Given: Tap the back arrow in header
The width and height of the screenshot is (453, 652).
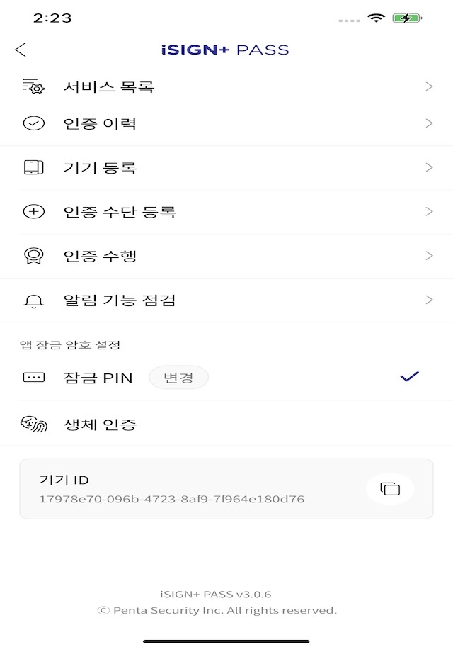Looking at the screenshot, I should (x=21, y=50).
